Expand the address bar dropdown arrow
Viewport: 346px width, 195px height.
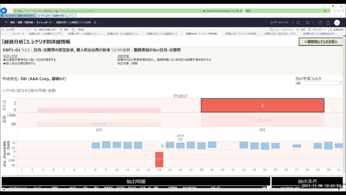[x=201, y=10]
